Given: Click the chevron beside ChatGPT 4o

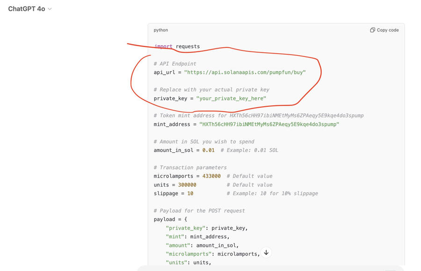Looking at the screenshot, I should tap(50, 9).
